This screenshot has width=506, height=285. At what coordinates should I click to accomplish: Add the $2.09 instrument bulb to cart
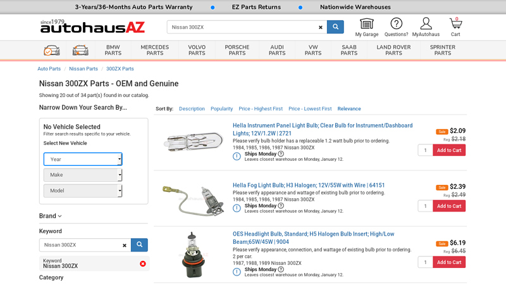click(x=449, y=150)
